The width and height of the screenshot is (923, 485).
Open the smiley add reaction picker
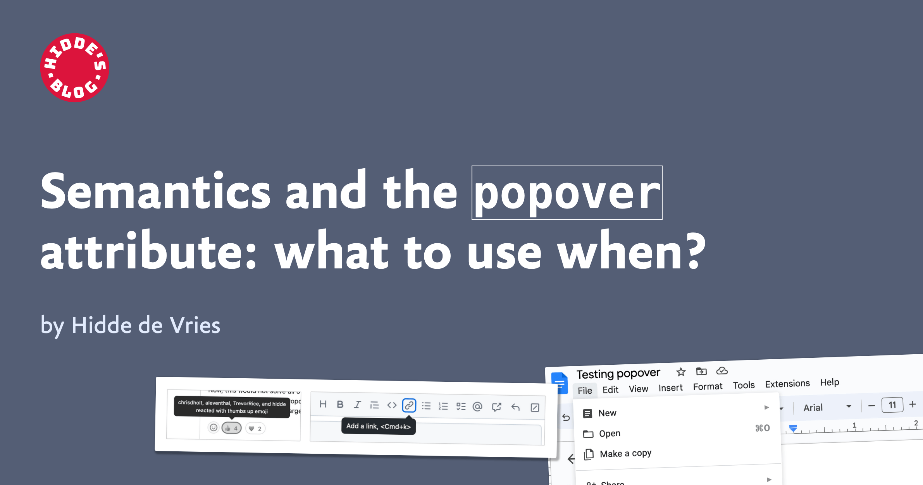pos(213,427)
